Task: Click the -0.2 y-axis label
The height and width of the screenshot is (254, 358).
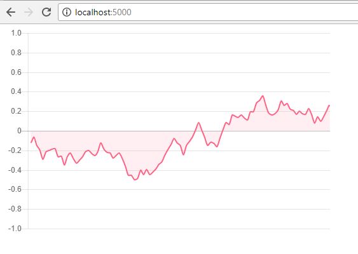Action: click(x=15, y=150)
